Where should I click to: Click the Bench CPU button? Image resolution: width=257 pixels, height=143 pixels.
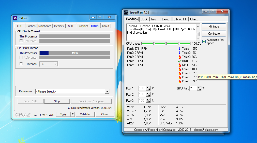pyautogui.click(x=30, y=101)
